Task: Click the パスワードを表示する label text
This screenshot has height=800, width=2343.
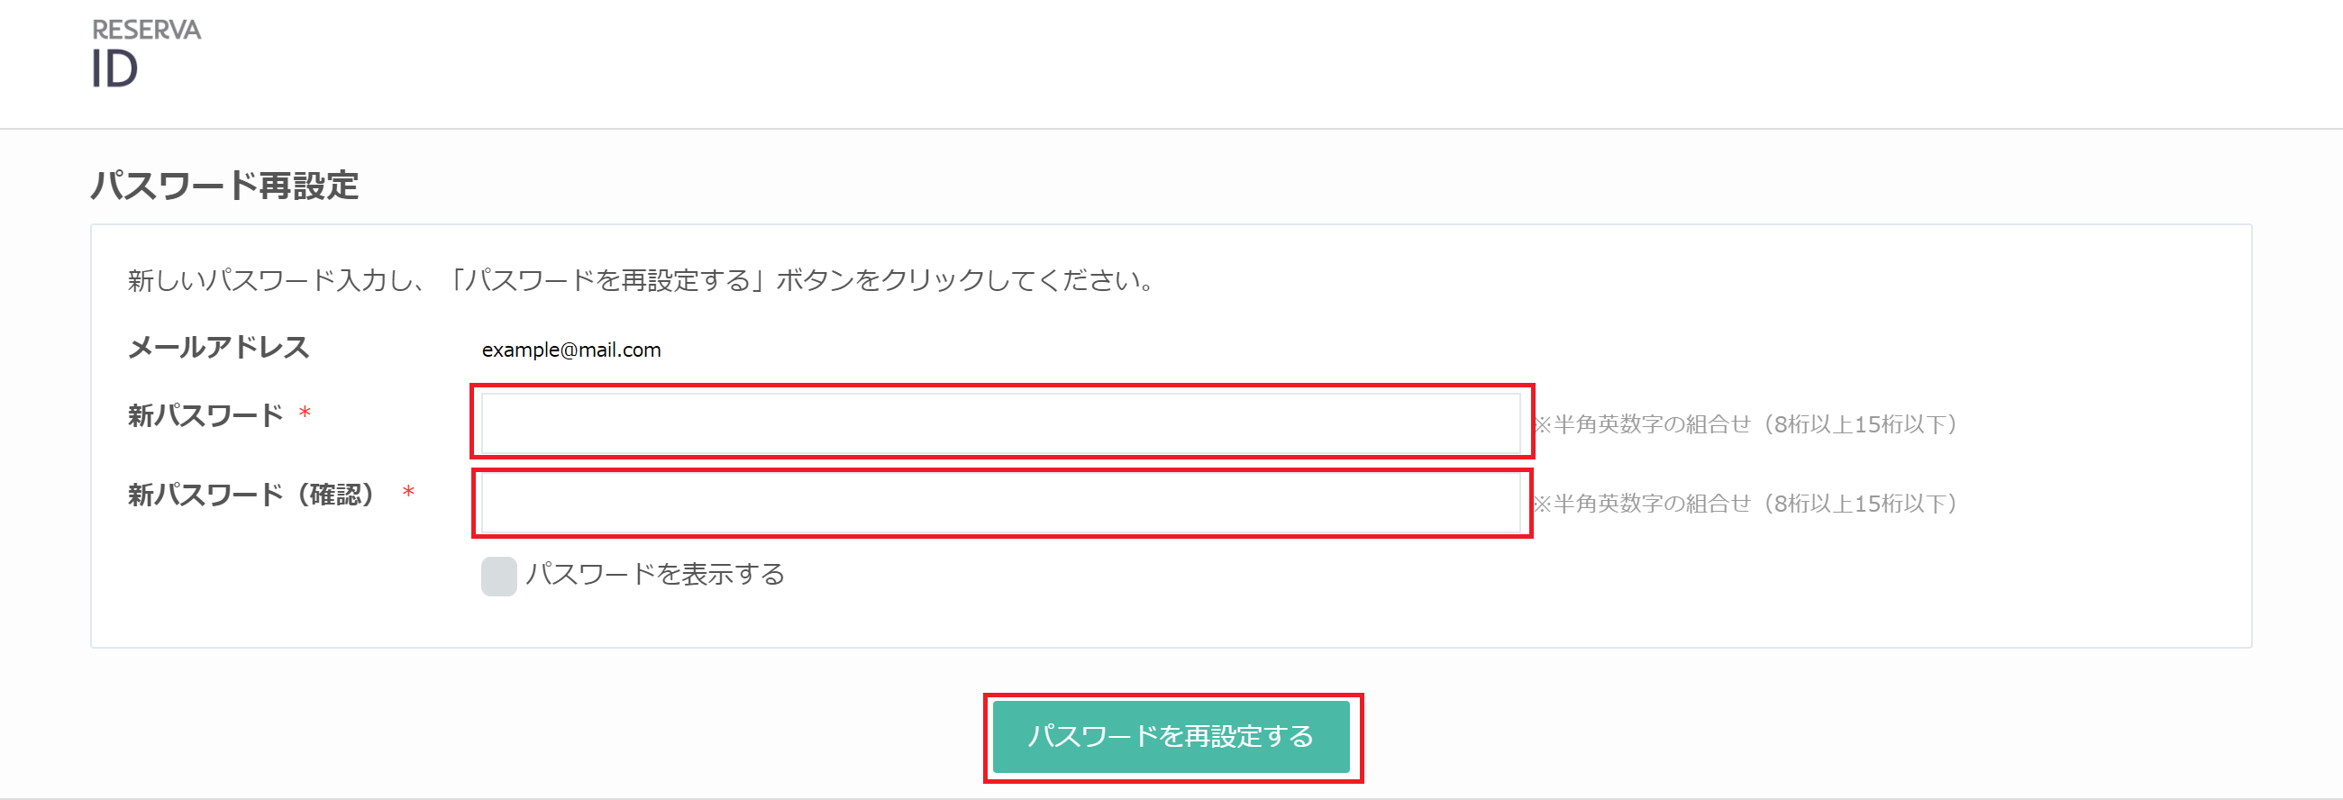Action: tap(655, 575)
